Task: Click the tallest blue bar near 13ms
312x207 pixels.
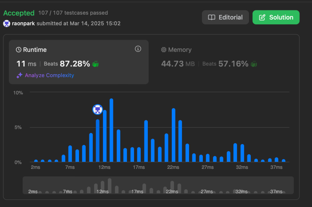Action: 111,130
